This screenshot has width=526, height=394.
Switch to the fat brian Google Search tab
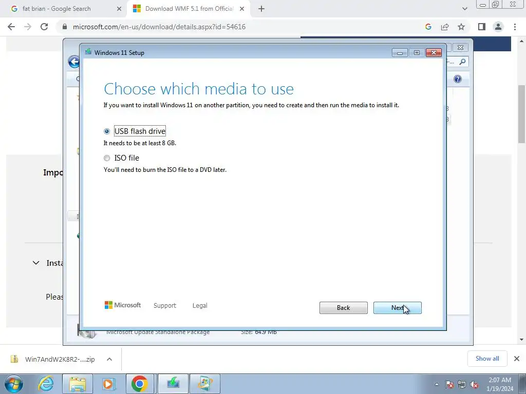point(64,9)
